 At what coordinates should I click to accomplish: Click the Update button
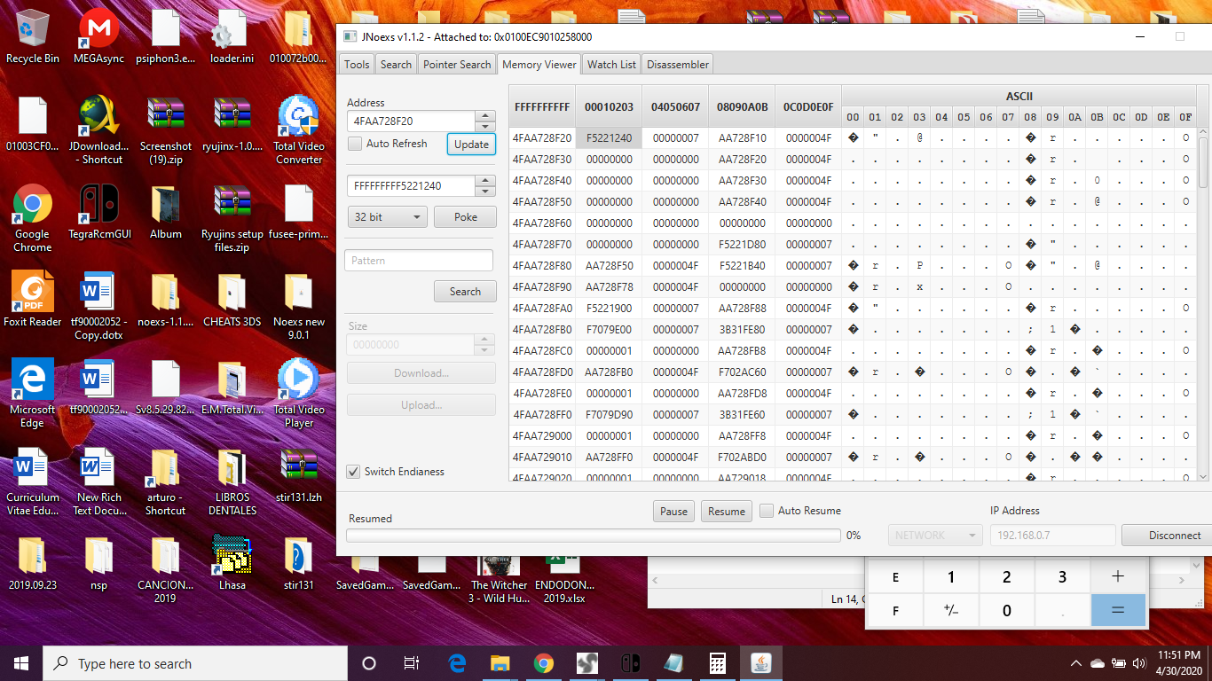click(471, 145)
